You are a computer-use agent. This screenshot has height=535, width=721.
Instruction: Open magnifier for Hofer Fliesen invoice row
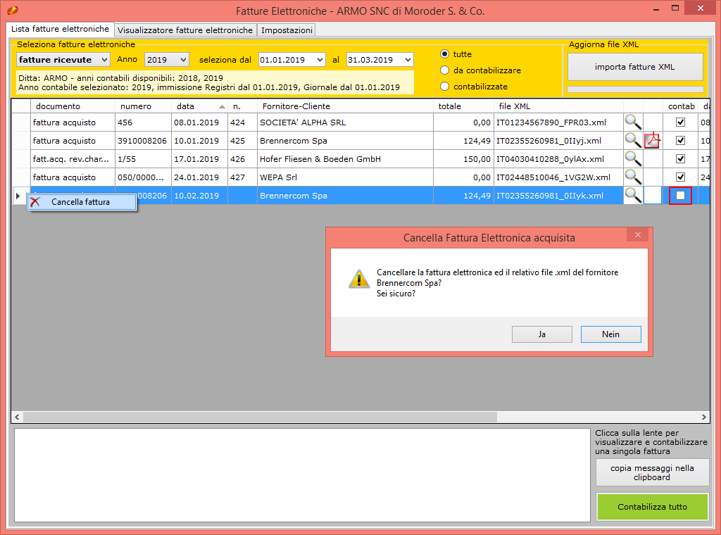click(x=633, y=159)
